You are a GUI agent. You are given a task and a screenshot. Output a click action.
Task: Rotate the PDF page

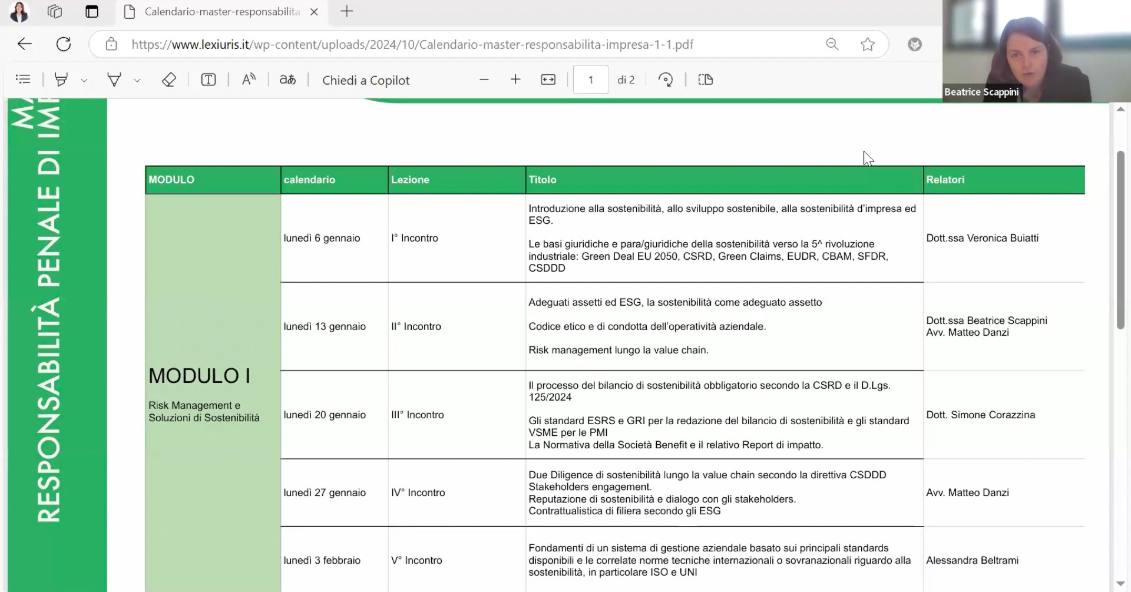point(666,80)
